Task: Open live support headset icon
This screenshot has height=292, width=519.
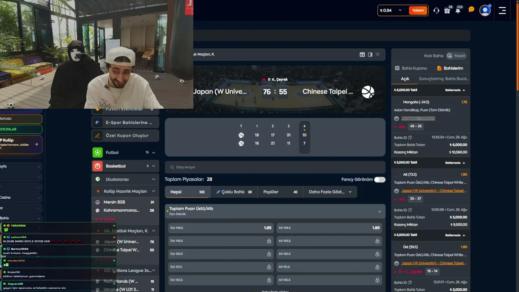Action: [436, 11]
